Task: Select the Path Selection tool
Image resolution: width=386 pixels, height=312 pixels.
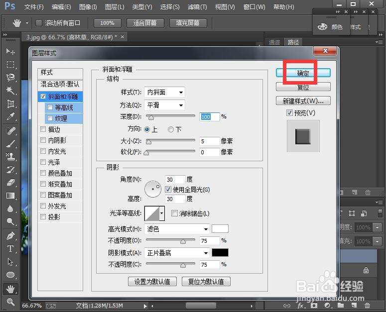Action: 10,262
